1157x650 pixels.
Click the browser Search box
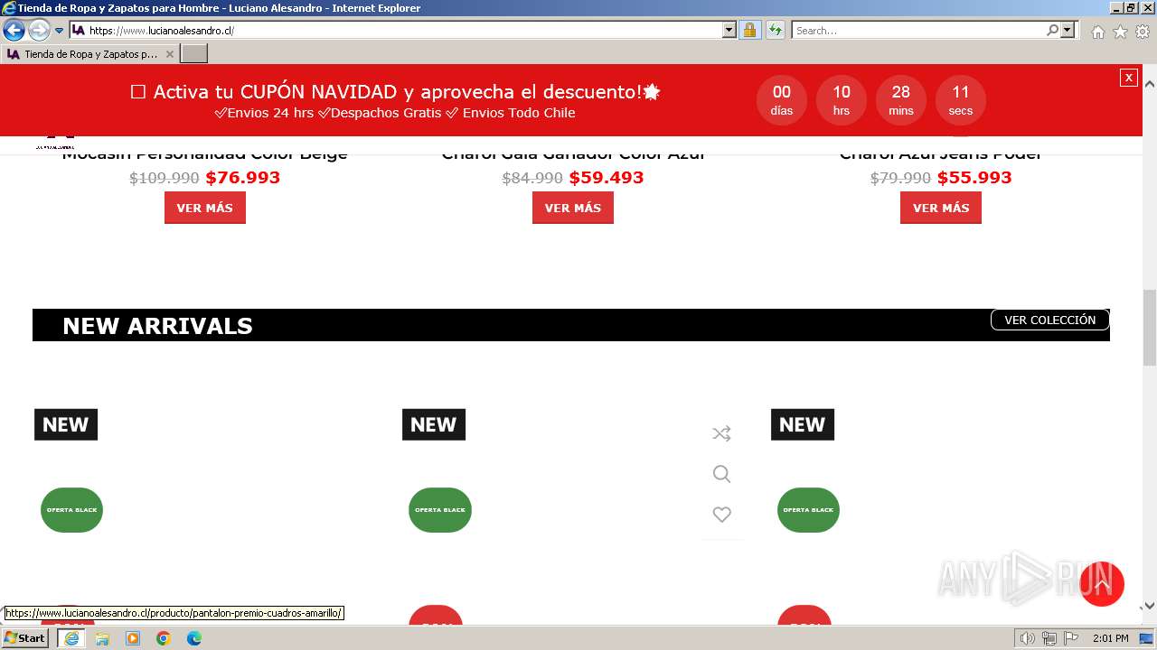pyautogui.click(x=918, y=30)
